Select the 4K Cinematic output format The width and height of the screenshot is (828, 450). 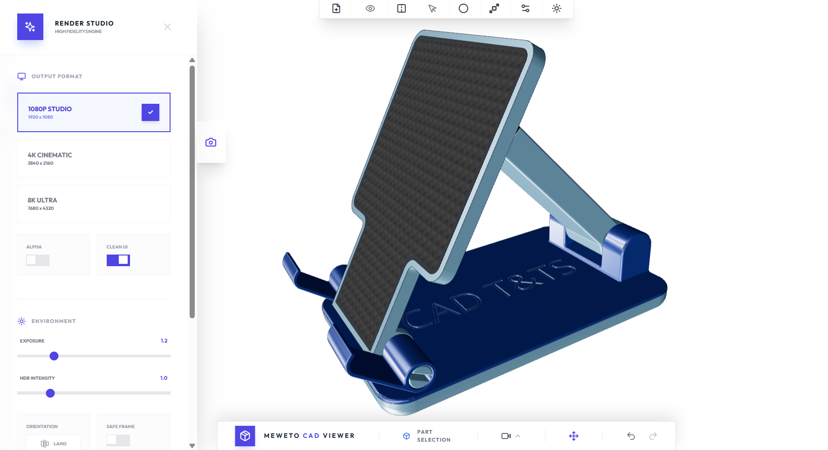pos(94,159)
